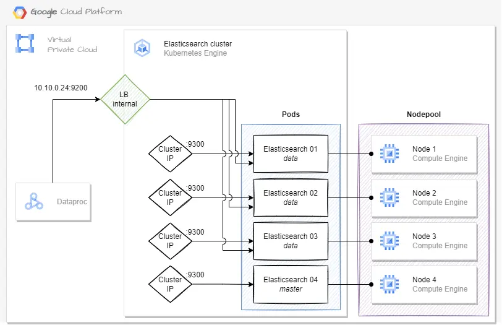The height and width of the screenshot is (325, 502).
Task: Select the Node 3 Compute Engine chip icon
Action: point(389,241)
